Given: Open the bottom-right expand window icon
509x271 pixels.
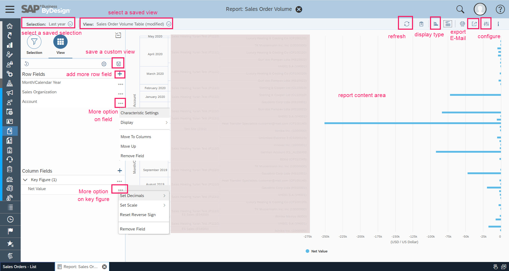Looking at the screenshot, I should pyautogui.click(x=504, y=267).
